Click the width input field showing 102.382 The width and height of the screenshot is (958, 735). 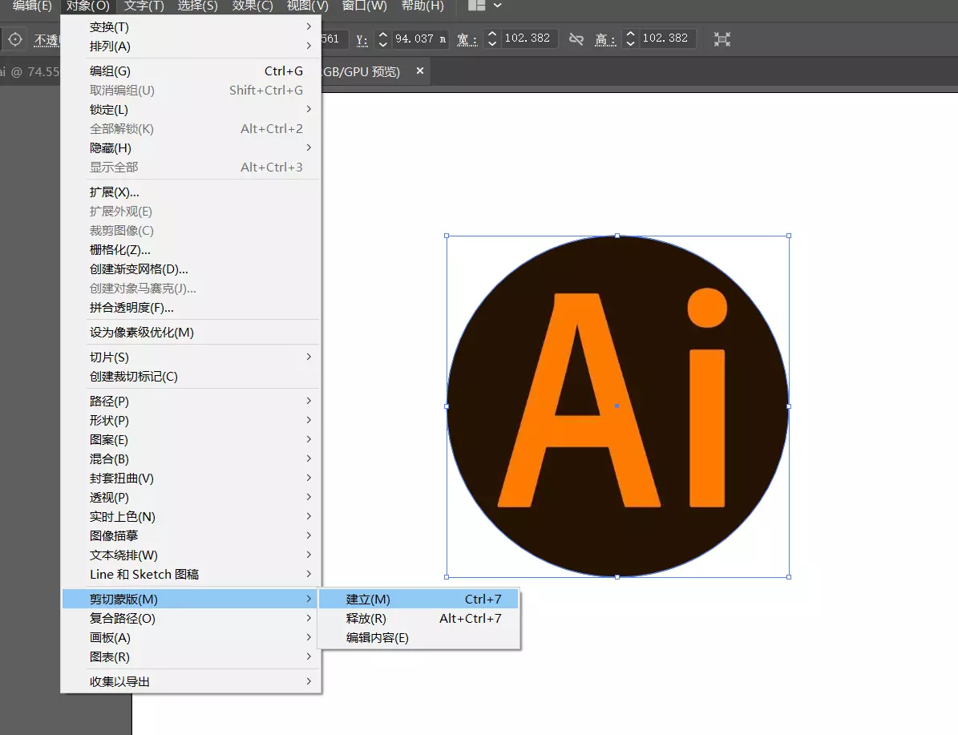(529, 38)
